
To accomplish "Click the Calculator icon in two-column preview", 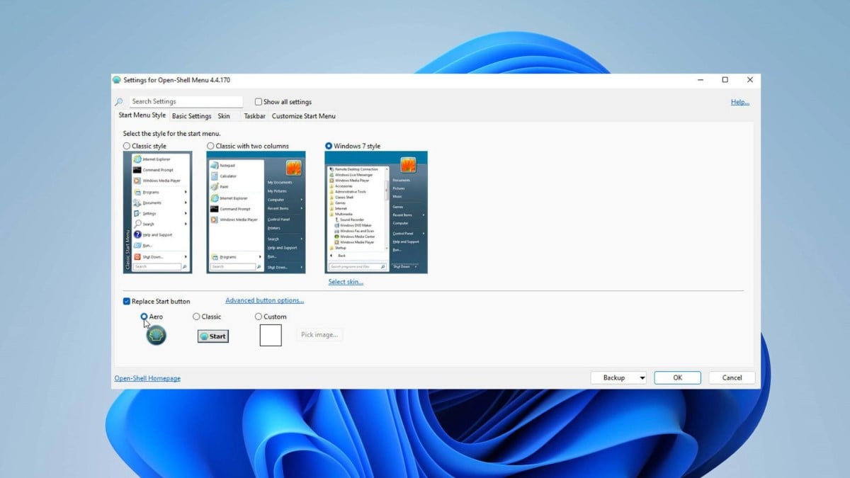I will [x=213, y=176].
